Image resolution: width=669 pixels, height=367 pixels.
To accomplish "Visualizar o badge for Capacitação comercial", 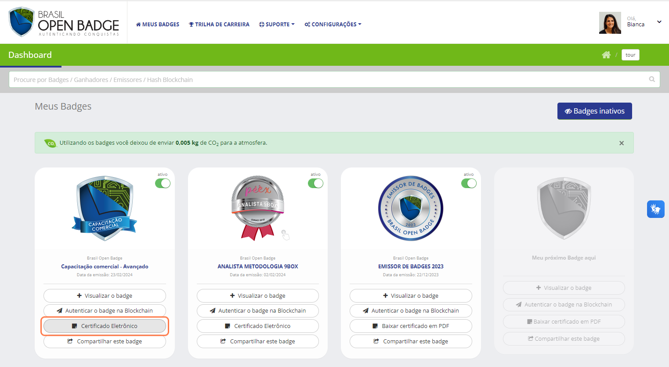I will click(x=105, y=296).
